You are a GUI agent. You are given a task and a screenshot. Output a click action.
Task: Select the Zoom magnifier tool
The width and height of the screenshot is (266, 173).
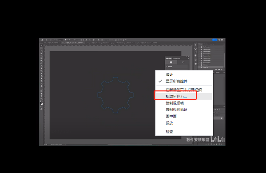click(41, 96)
